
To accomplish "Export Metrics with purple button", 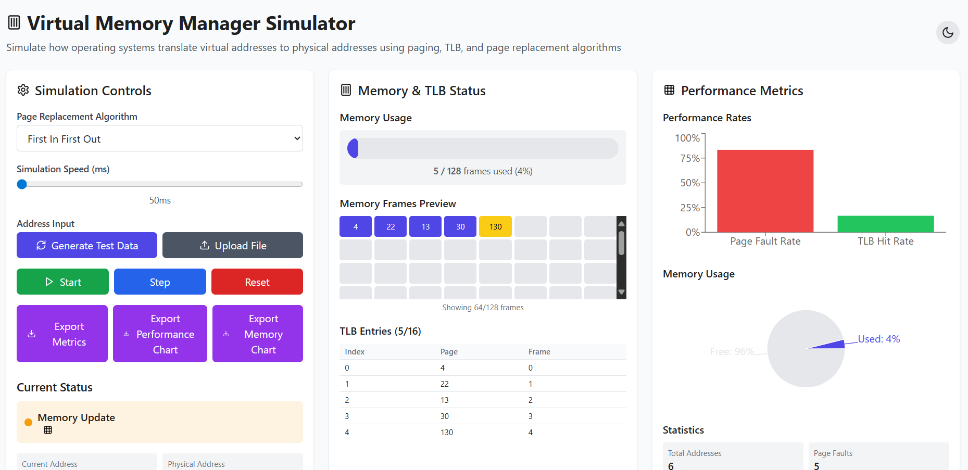I will pos(62,334).
